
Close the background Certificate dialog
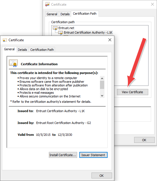152,5
